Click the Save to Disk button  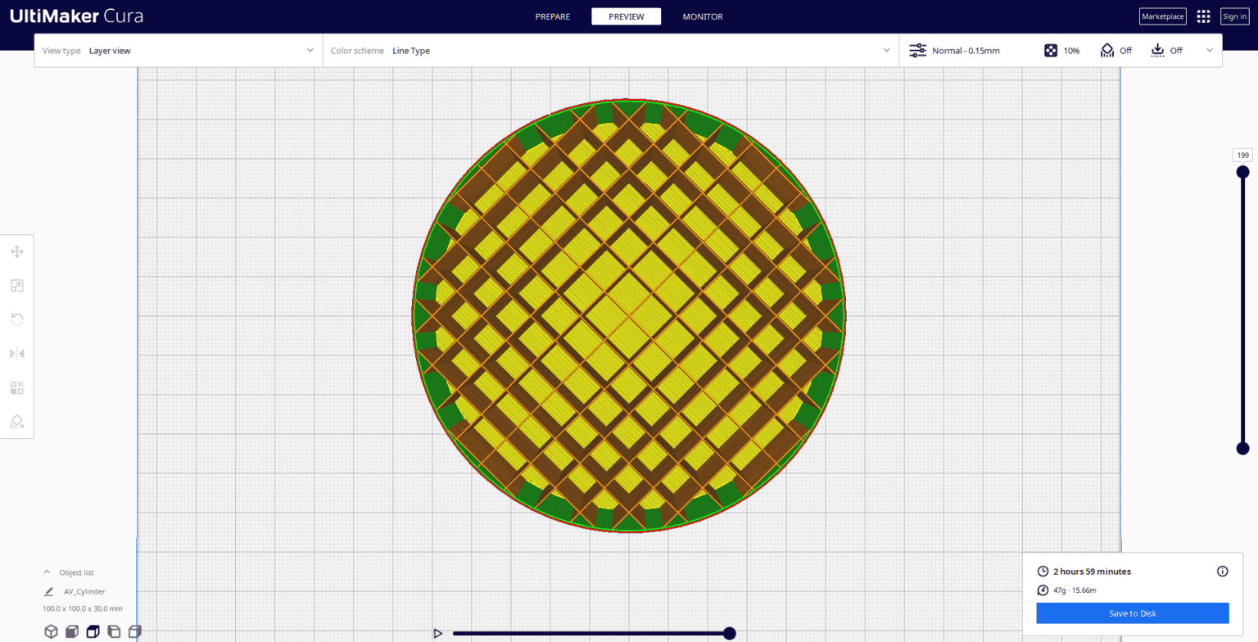point(1132,613)
